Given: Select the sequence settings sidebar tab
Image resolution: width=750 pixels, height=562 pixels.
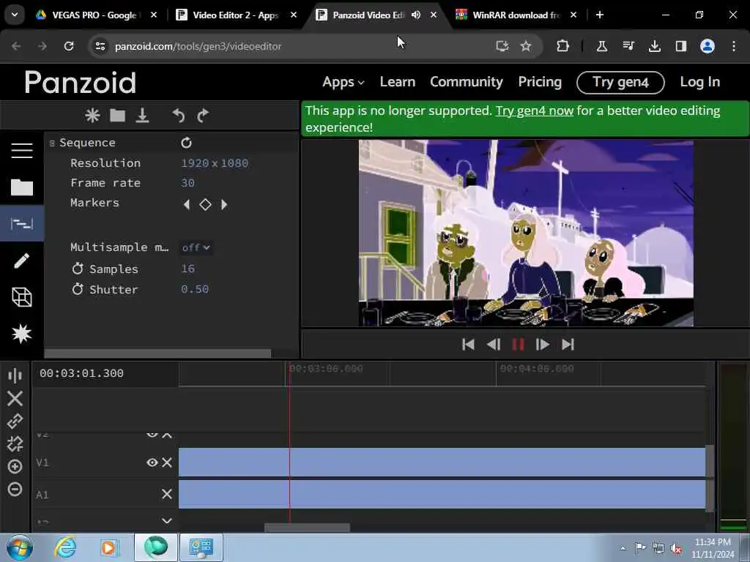Looking at the screenshot, I should (22, 223).
